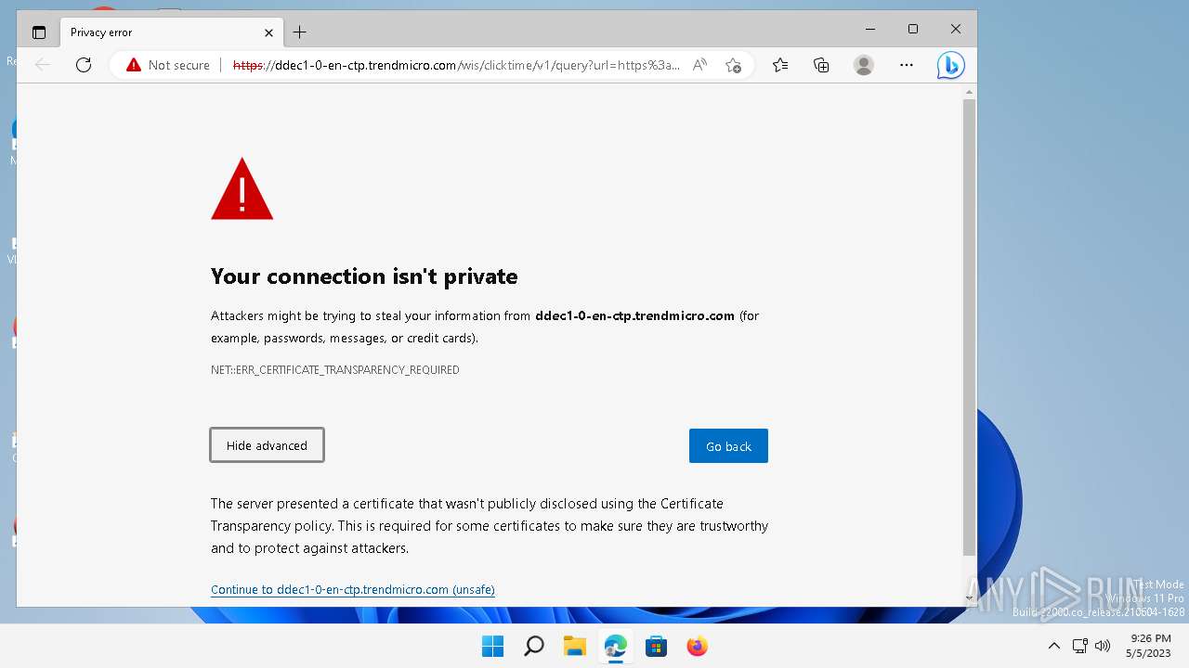1189x668 pixels.
Task: Click the page vertical scrollbar thumb
Action: [x=969, y=328]
